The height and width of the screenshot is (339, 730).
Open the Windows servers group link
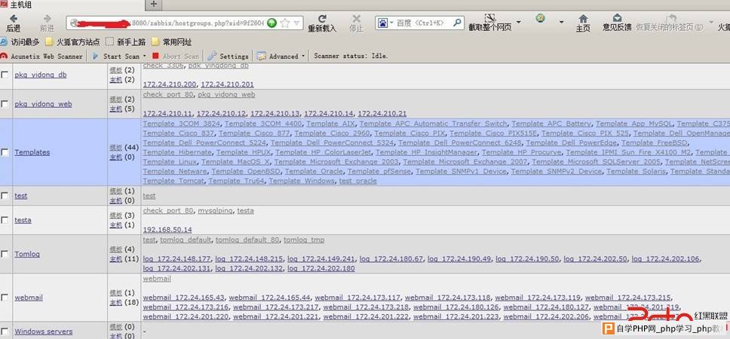point(43,331)
